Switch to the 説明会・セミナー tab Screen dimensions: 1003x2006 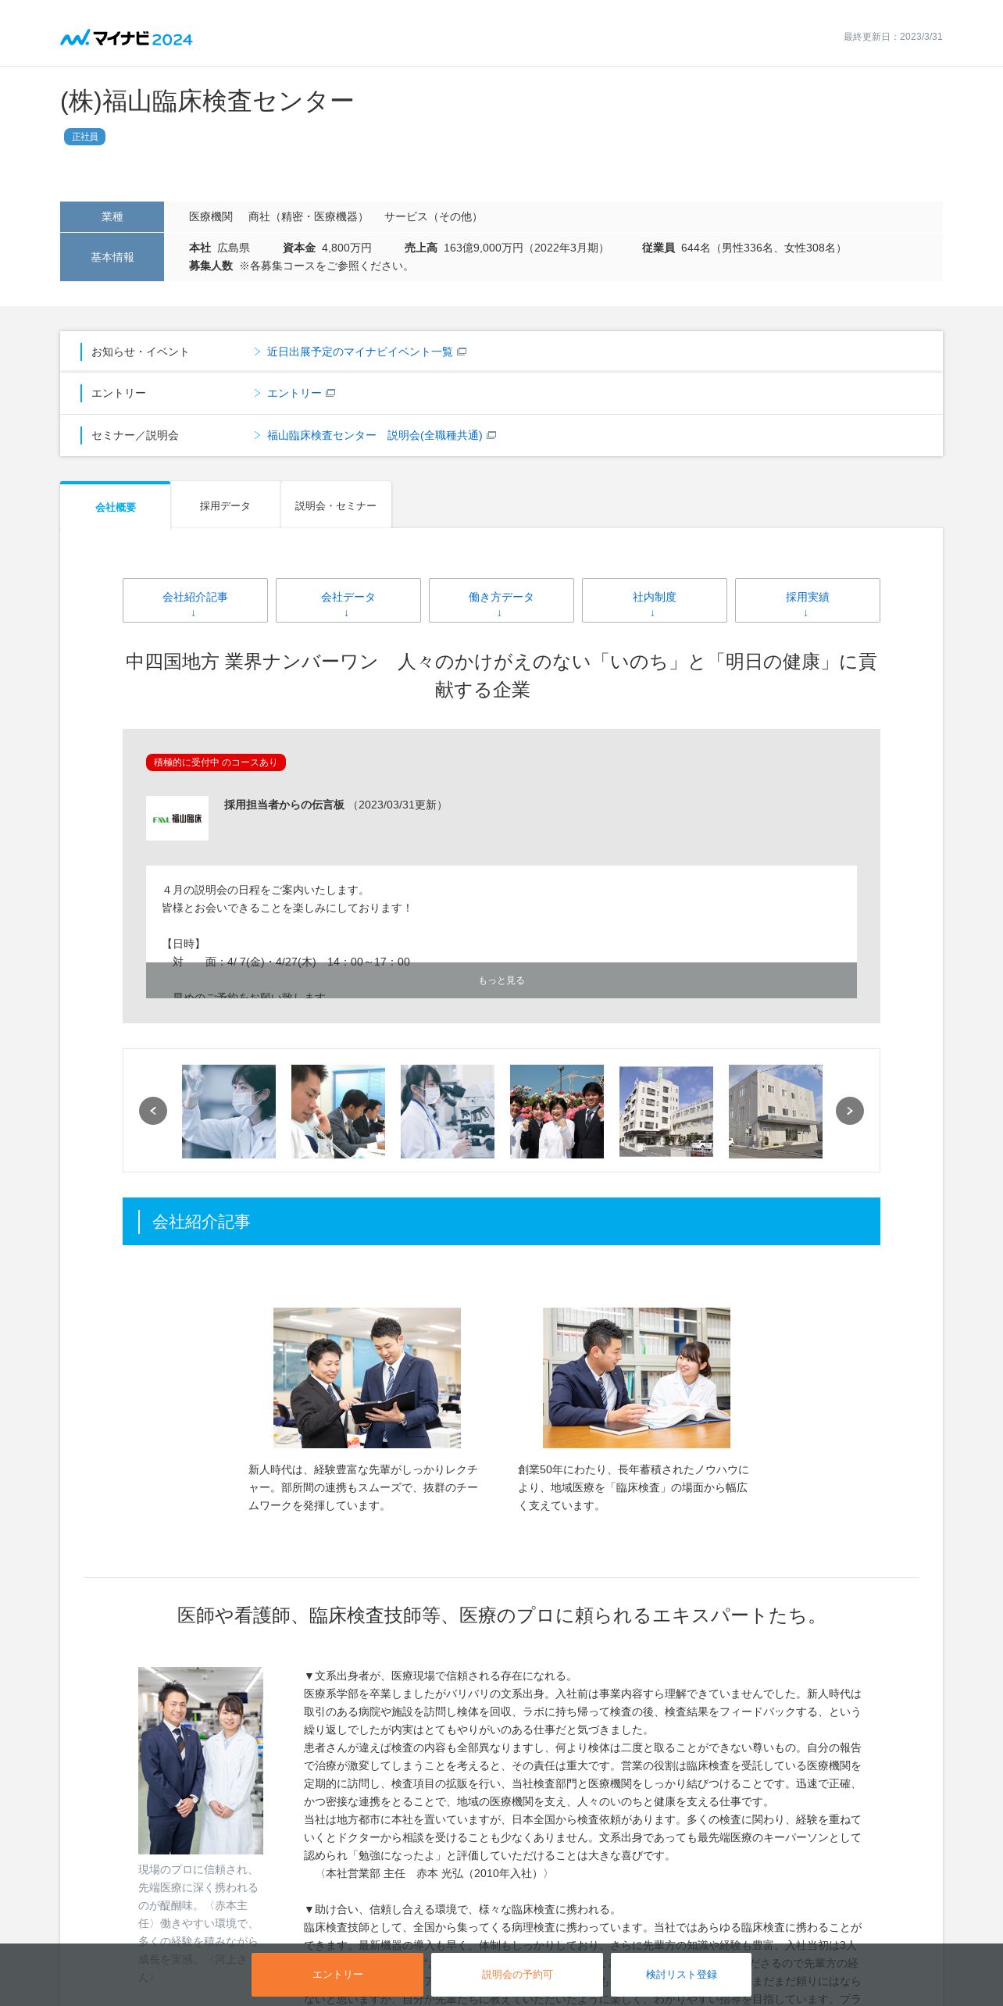point(336,505)
